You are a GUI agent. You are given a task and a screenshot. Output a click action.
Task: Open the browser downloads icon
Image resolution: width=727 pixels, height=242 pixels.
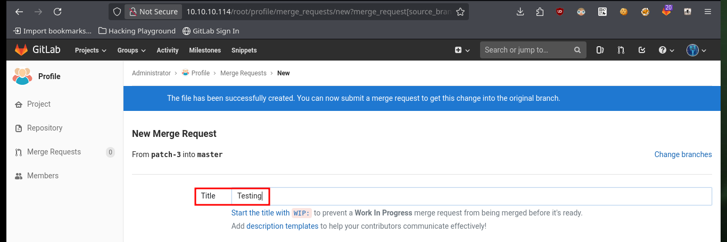(521, 12)
